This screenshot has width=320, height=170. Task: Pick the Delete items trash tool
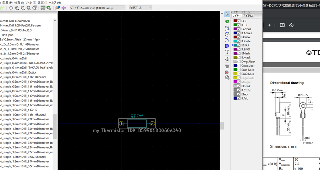tap(227, 66)
